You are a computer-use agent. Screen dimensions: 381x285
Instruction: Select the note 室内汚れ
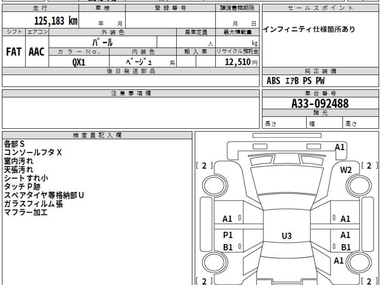point(18,161)
